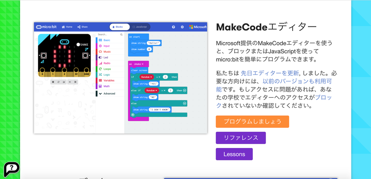
Task: Select the clear screen block
Action: tap(139, 70)
